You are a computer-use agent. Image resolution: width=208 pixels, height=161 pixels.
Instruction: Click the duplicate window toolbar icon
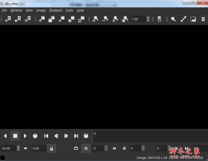(x=52, y=19)
